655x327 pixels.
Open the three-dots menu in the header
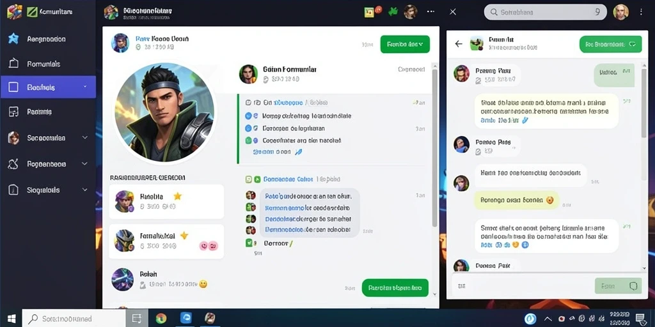430,11
